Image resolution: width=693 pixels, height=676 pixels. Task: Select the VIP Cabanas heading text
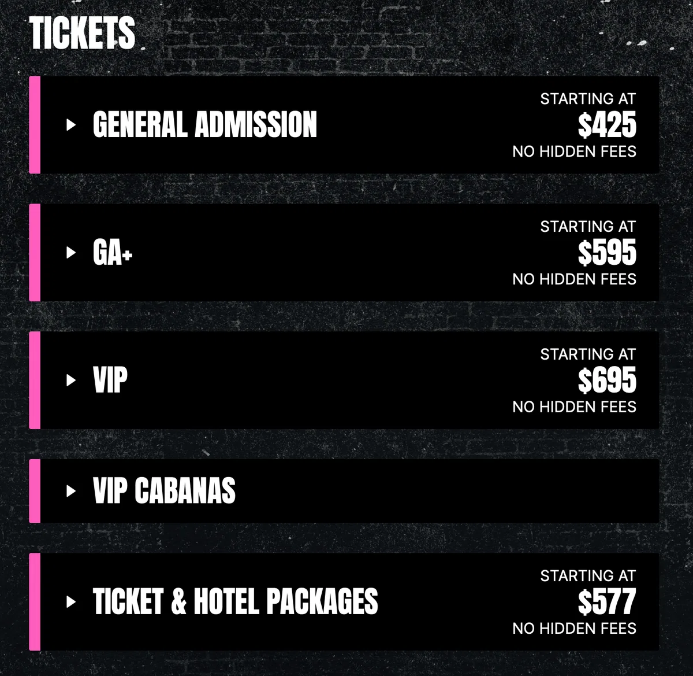coord(164,491)
